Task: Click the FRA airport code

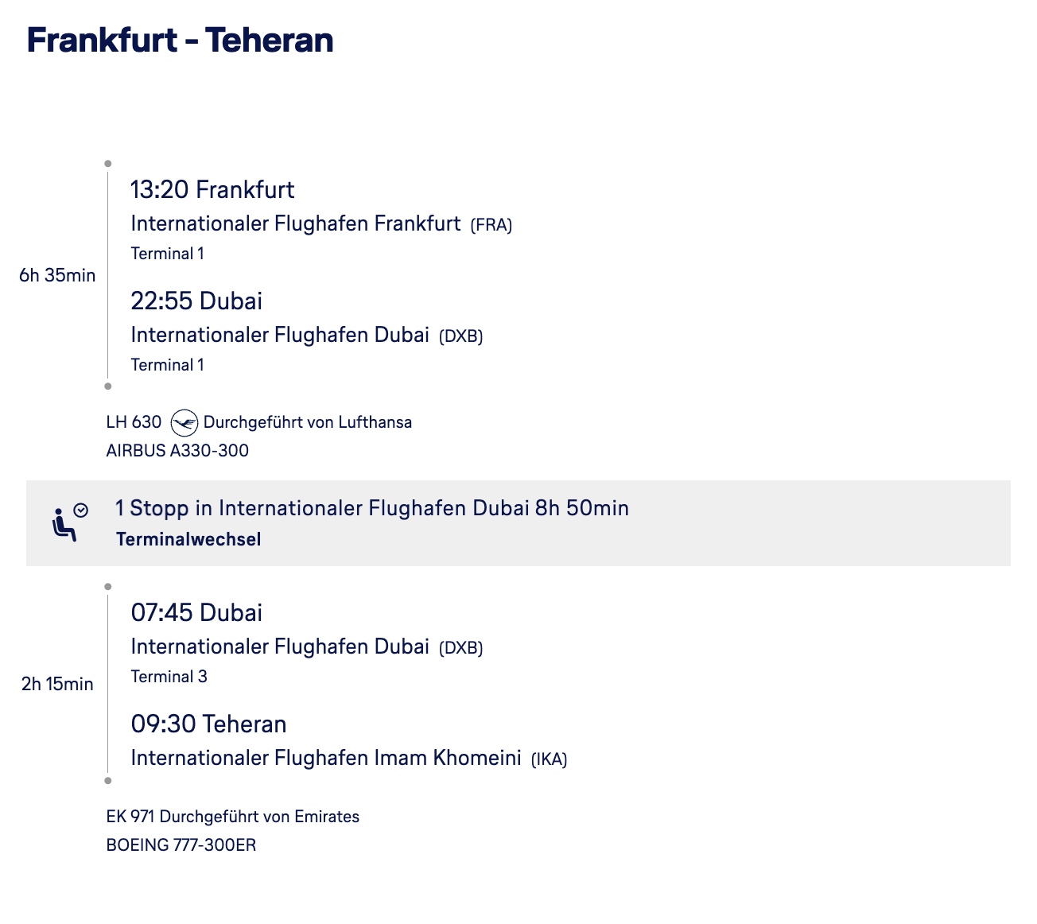Action: (x=491, y=225)
